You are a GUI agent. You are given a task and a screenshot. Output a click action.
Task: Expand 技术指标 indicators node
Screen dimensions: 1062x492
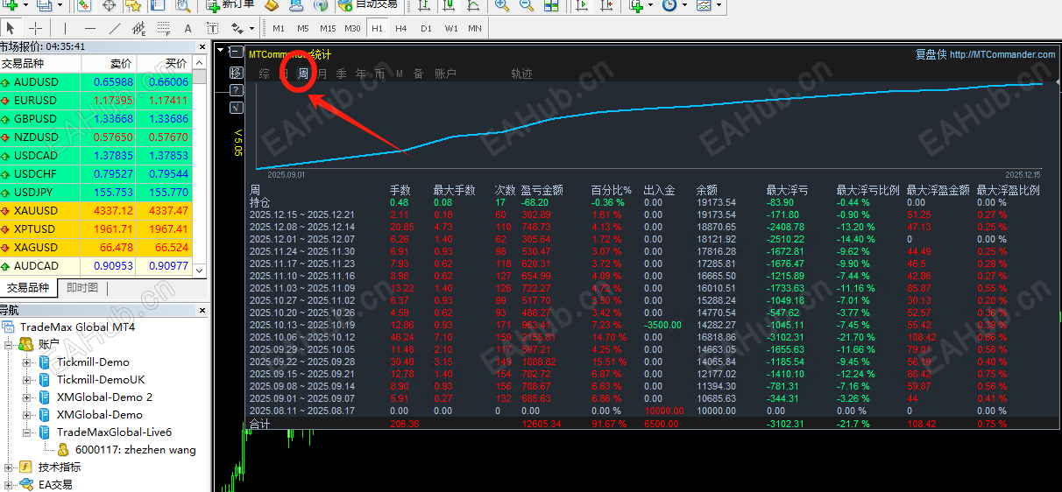click(9, 467)
